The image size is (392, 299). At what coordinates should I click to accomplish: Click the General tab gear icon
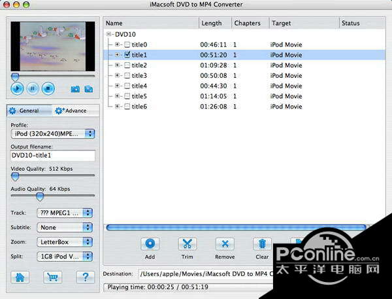point(12,111)
